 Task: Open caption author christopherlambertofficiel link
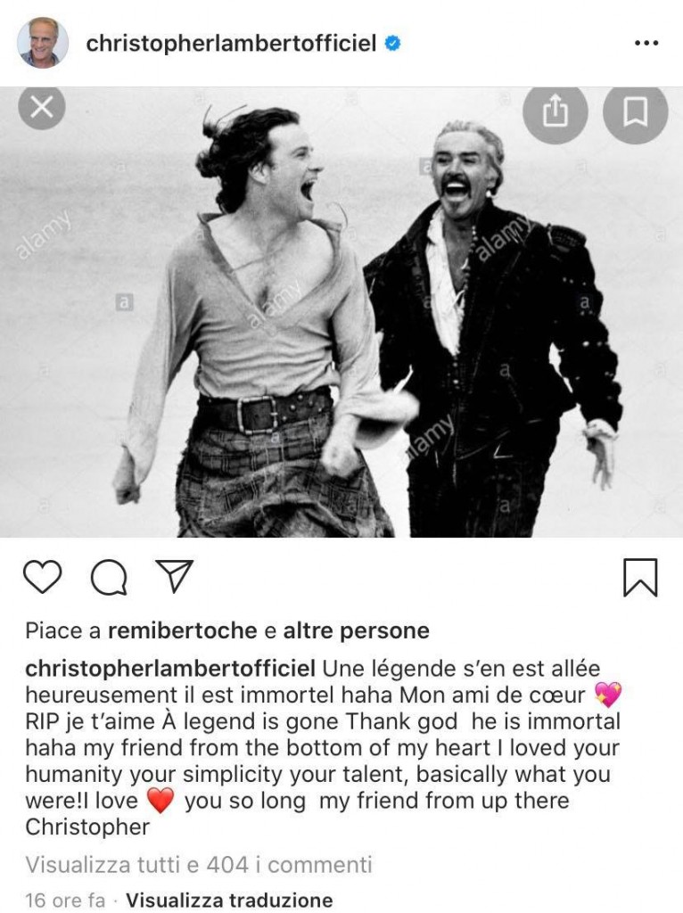click(170, 669)
